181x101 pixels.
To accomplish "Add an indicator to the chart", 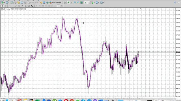I will pyautogui.click(x=92, y=3).
